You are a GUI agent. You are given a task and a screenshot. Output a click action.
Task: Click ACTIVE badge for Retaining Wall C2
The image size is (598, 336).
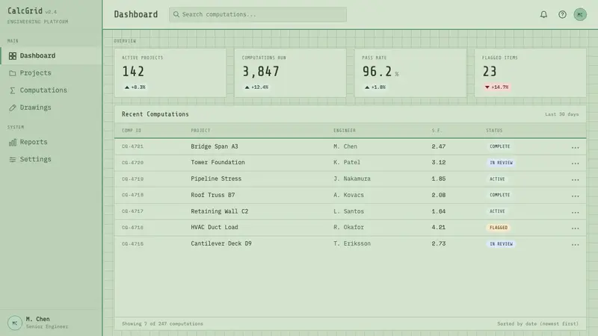pyautogui.click(x=497, y=211)
